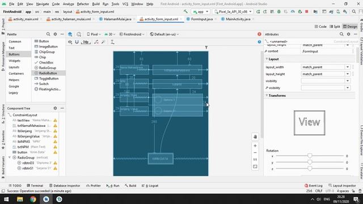The width and height of the screenshot is (363, 204).
Task: Search attributes magnifier icon
Action: pyautogui.click(x=341, y=34)
